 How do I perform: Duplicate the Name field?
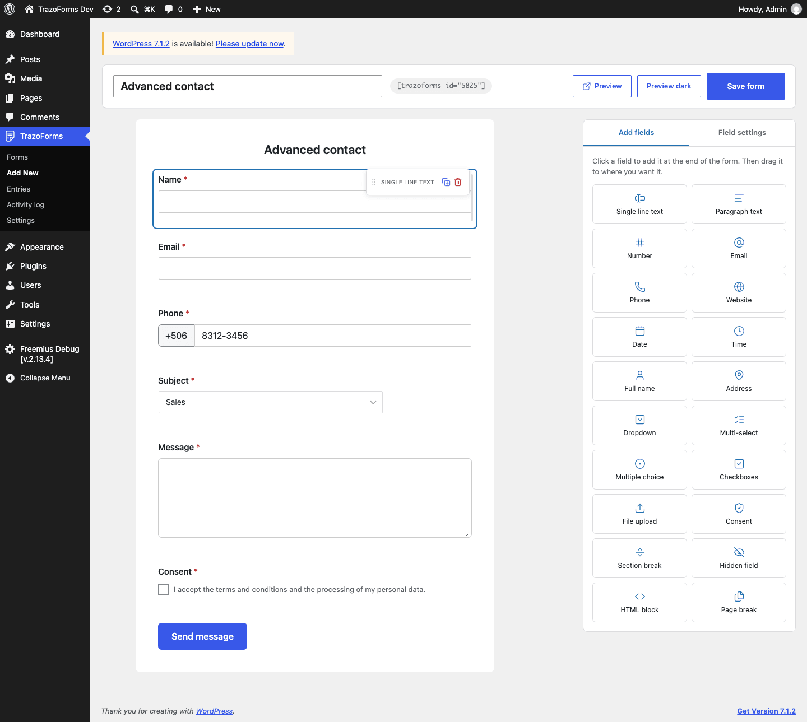tap(446, 182)
